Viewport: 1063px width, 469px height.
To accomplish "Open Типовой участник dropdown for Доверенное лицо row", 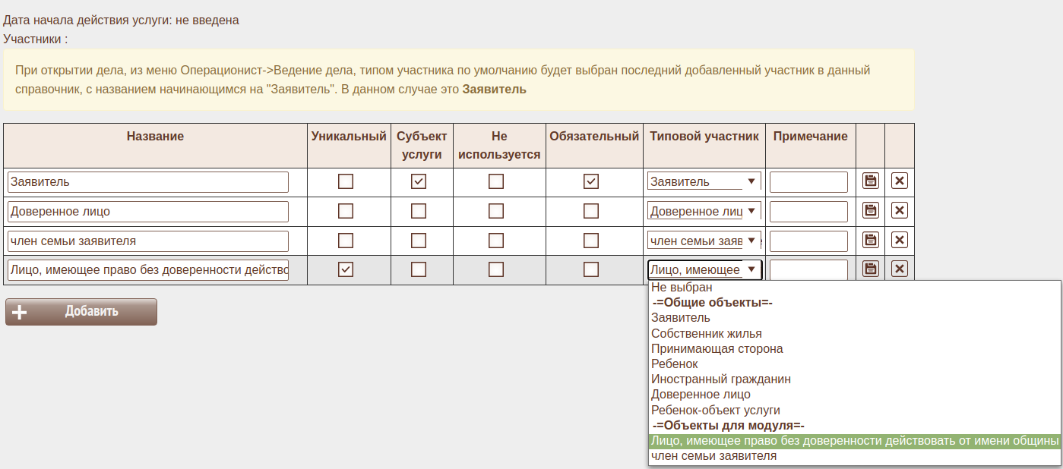I will pos(704,211).
